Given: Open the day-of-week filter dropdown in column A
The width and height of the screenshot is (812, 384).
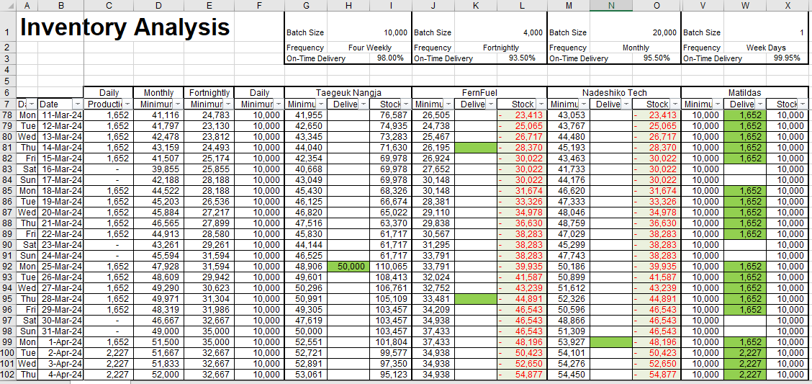Looking at the screenshot, I should point(31,104).
